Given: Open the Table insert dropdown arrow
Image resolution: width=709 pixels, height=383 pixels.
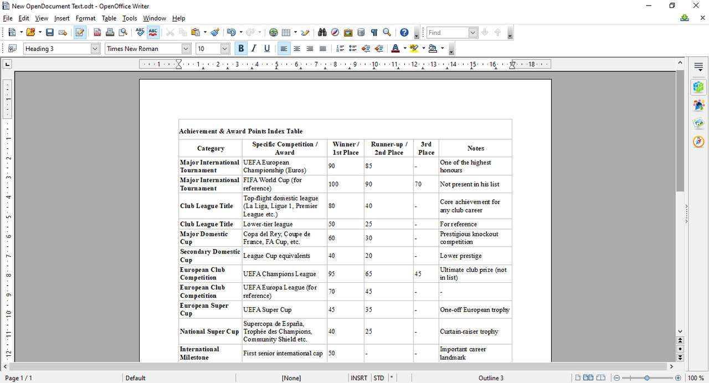Looking at the screenshot, I should coord(295,33).
